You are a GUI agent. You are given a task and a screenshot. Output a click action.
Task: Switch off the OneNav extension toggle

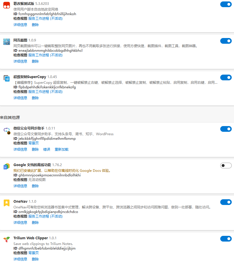[226, 202]
